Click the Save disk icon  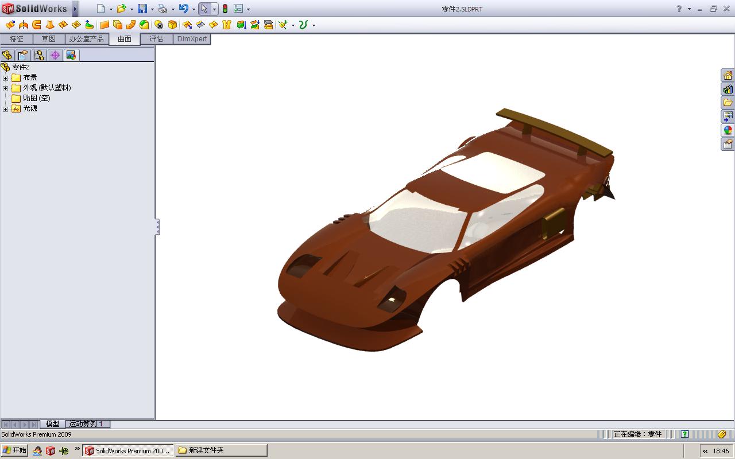[142, 9]
